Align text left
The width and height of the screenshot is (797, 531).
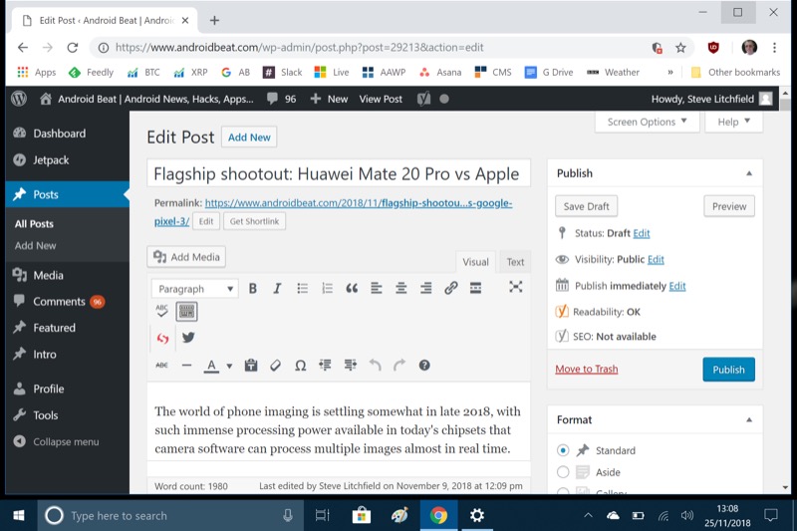click(377, 289)
